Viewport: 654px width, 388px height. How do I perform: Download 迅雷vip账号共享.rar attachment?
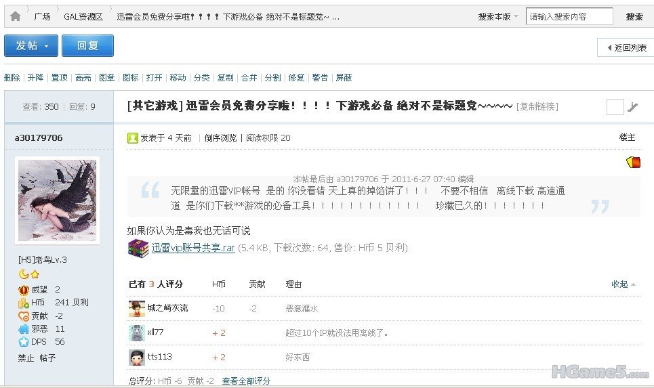[x=193, y=248]
